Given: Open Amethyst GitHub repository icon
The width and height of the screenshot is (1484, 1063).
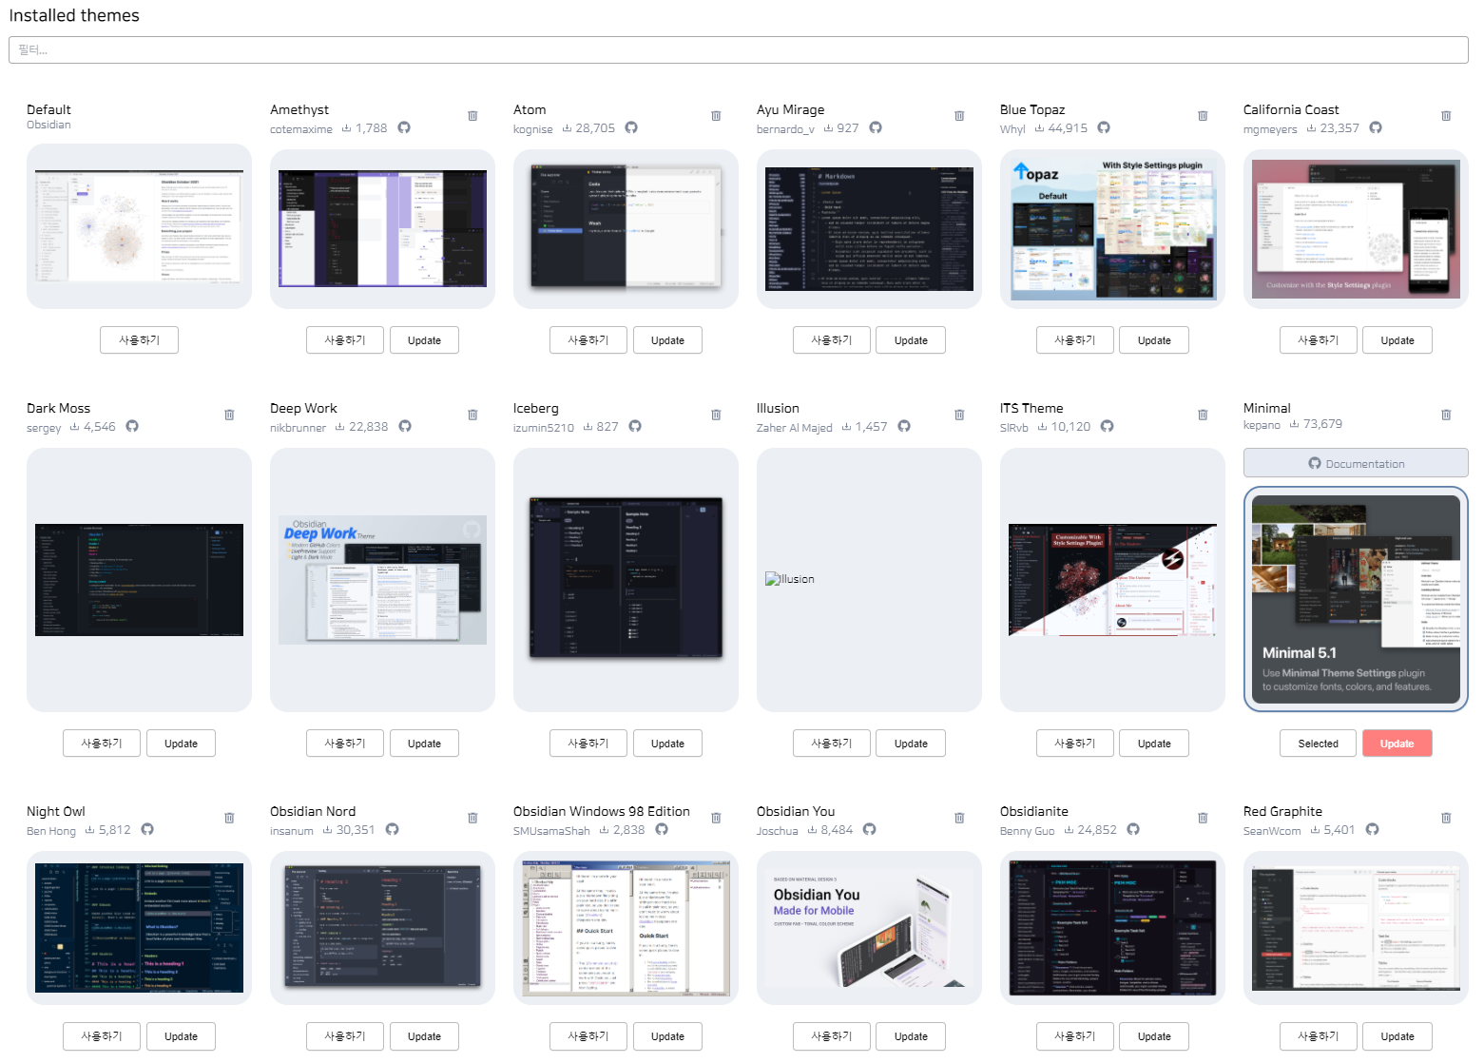Looking at the screenshot, I should point(404,127).
